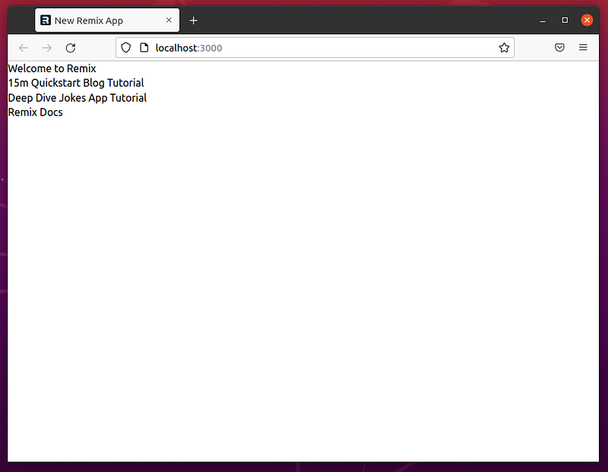Open the Firefox hamburger menu
Screen dimensions: 608x472
583,47
